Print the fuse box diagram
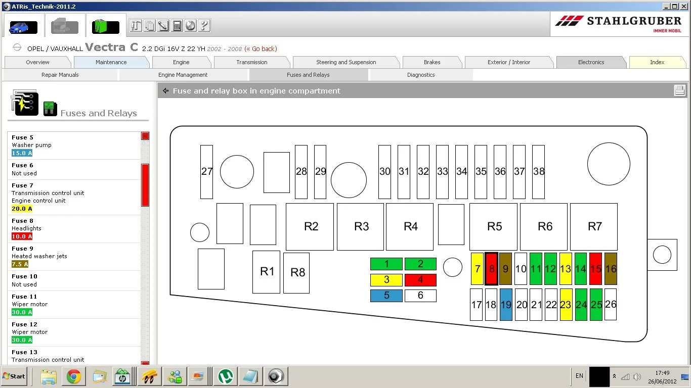 coord(679,90)
